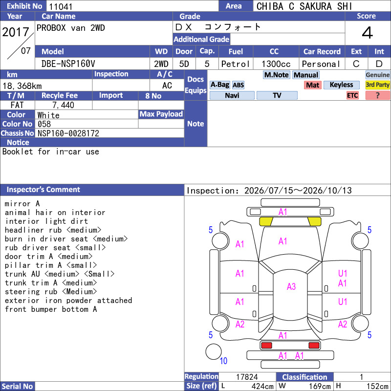This screenshot has height=391, width=391.
Task: Click car name PROBOX van 2WD
Action: 70,28
